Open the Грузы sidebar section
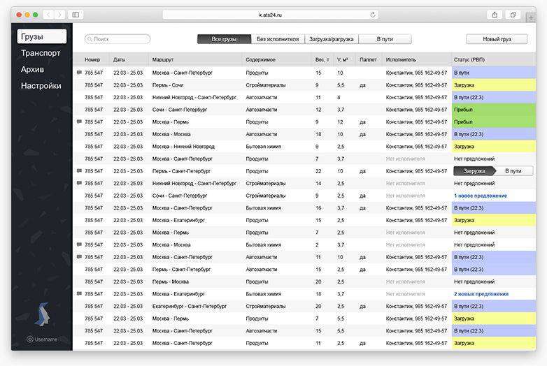Screen dimensions: 547x366 point(42,36)
